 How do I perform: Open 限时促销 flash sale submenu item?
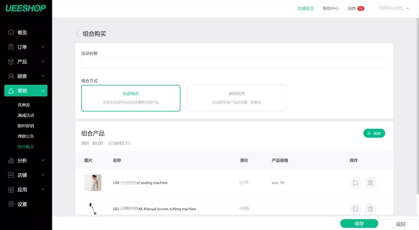[26, 126]
